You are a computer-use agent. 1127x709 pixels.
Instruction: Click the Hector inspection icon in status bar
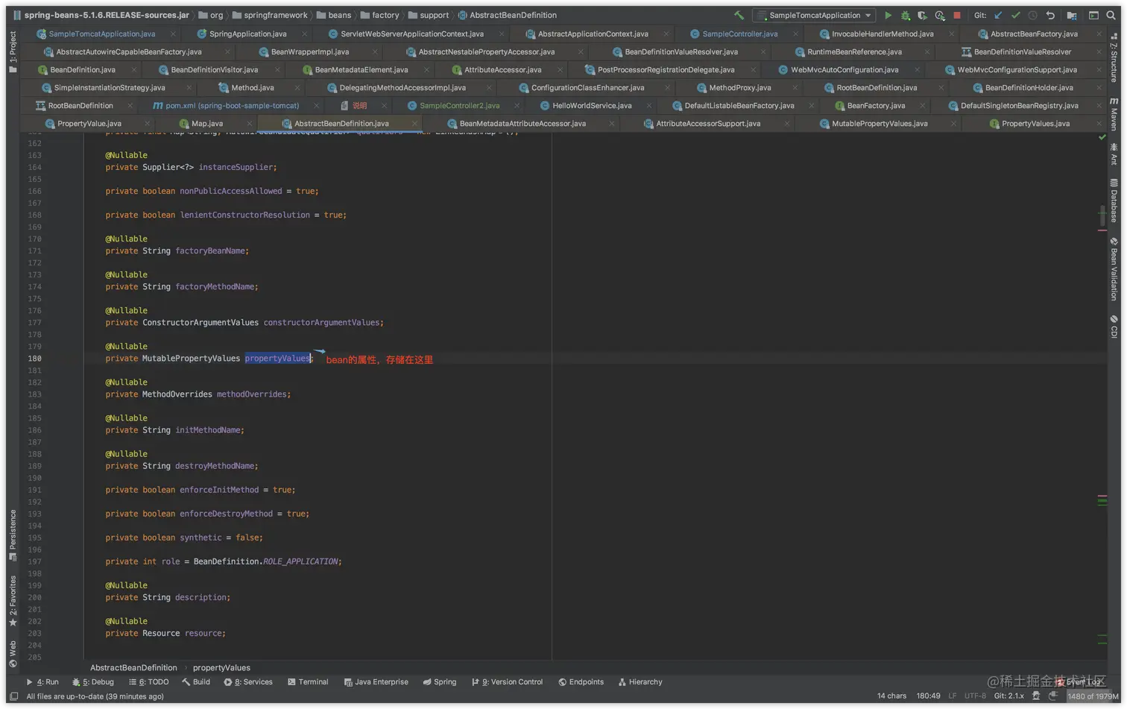[1036, 696]
